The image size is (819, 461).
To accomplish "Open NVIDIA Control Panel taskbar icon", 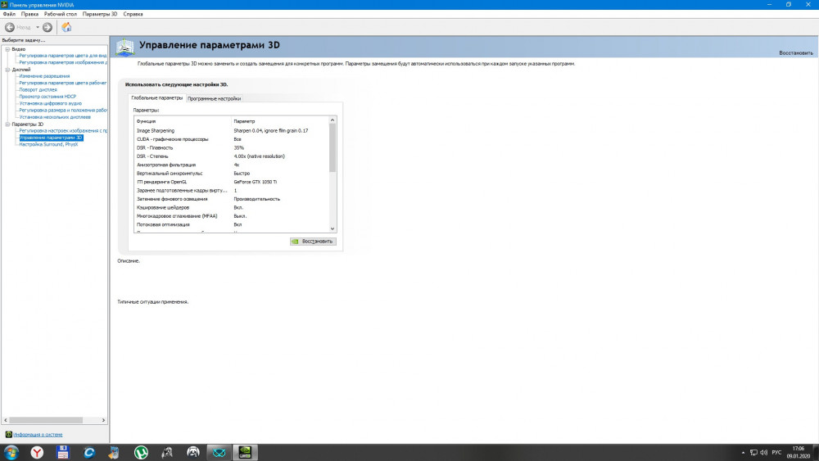I will pos(244,452).
